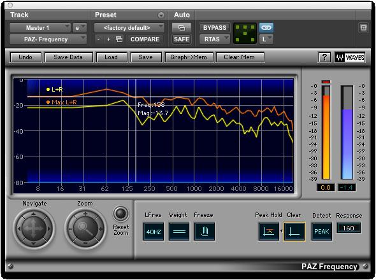Click the Reset Zoom round button
The height and width of the screenshot is (280, 376).
[120, 213]
